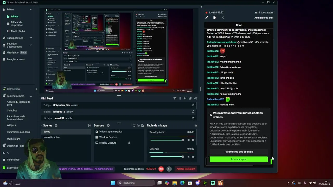Adjust Desktop Audio volume slider
The height and width of the screenshot is (187, 333).
click(x=167, y=140)
